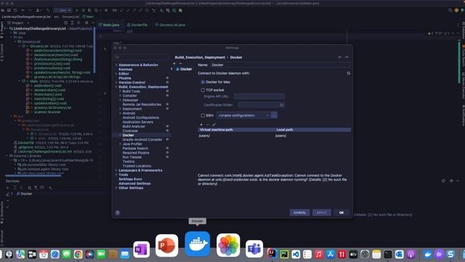Image resolution: width=465 pixels, height=262 pixels.
Task: Open Visual Studio Code from the Dock
Action: coord(296,254)
